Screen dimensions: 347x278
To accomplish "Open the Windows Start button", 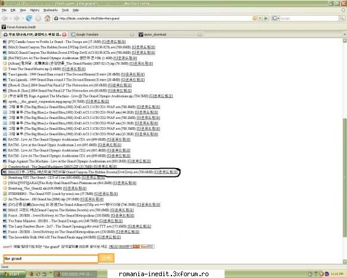I will coord(13,274).
